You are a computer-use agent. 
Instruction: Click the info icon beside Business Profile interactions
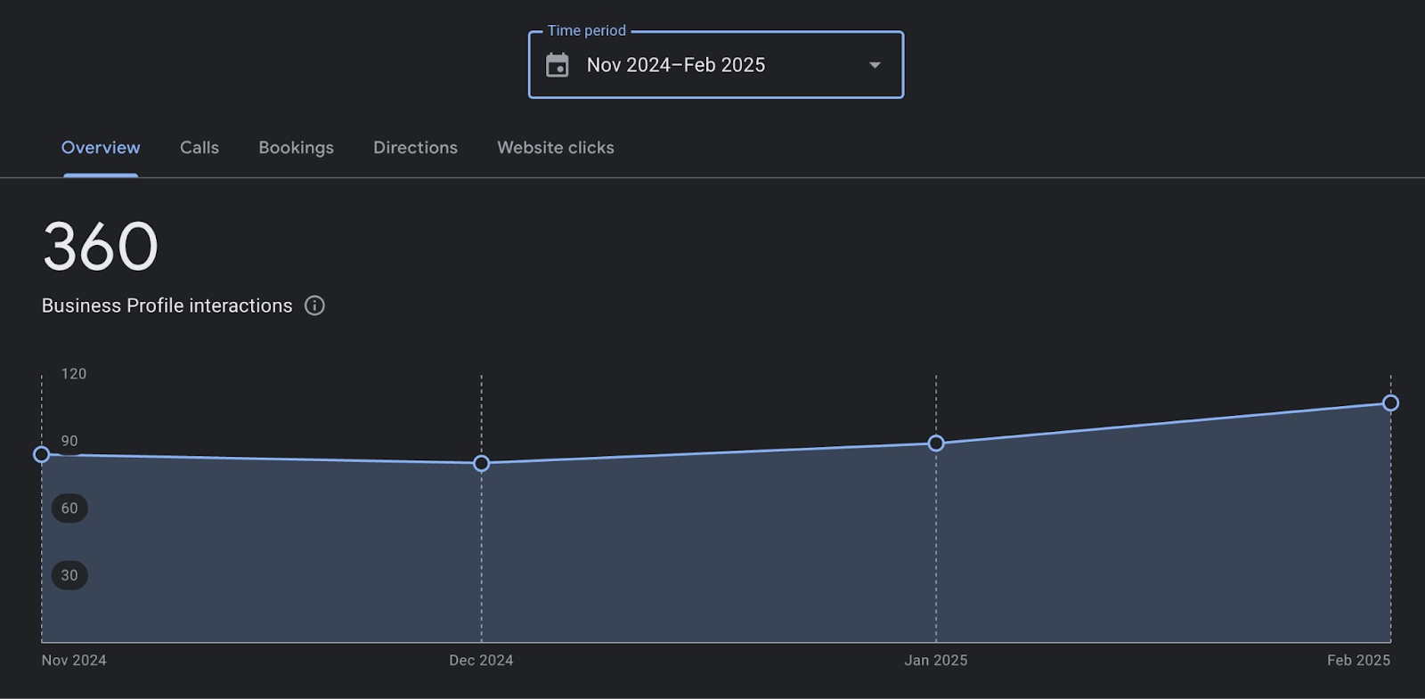(314, 305)
